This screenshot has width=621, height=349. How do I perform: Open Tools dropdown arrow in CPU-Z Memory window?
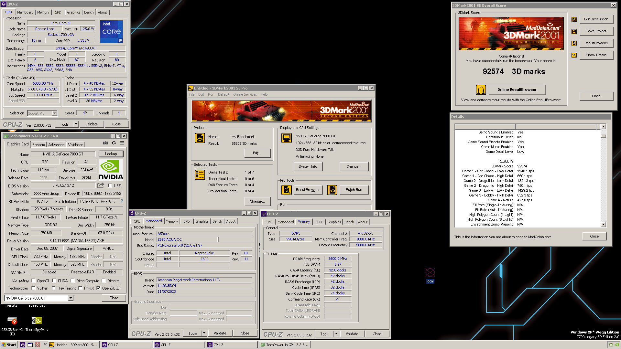pyautogui.click(x=336, y=334)
